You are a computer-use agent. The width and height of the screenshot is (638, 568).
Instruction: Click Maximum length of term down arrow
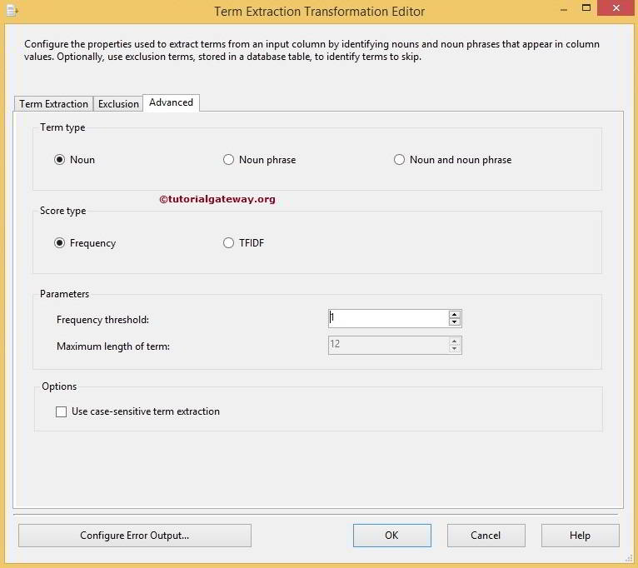454,349
